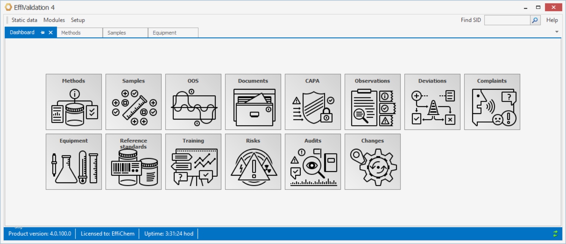Viewport: 566px width, 244px height.
Task: Open the Complaints module tile
Action: (x=492, y=102)
